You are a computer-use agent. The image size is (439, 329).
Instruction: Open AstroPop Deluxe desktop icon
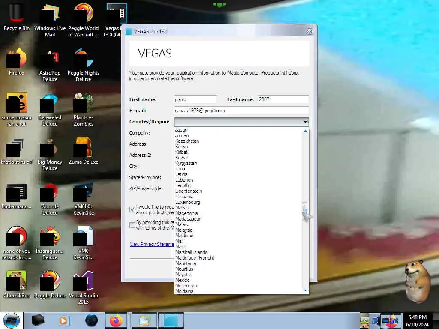tap(50, 64)
